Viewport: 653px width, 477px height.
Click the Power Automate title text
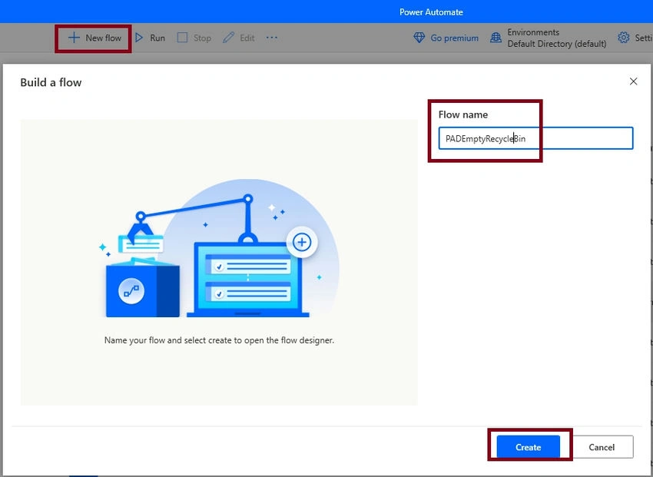[431, 12]
